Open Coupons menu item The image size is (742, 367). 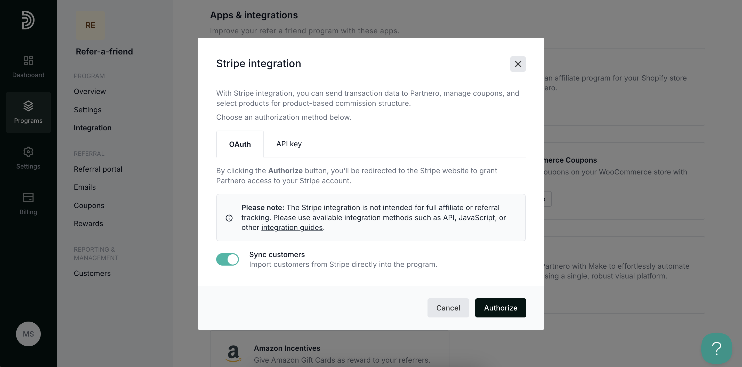(x=89, y=205)
